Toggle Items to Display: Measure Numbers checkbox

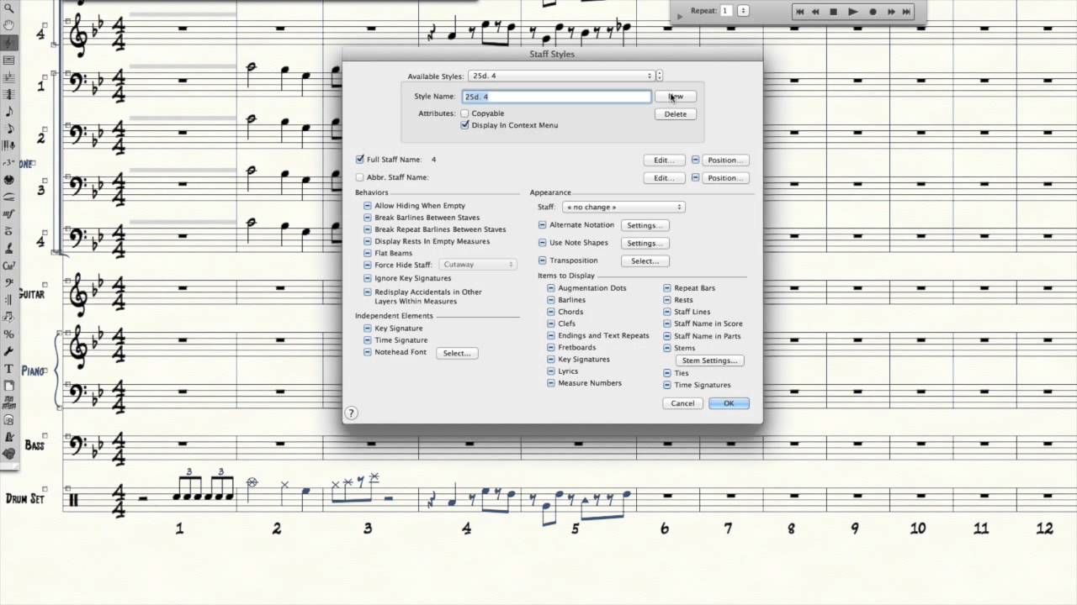point(551,383)
